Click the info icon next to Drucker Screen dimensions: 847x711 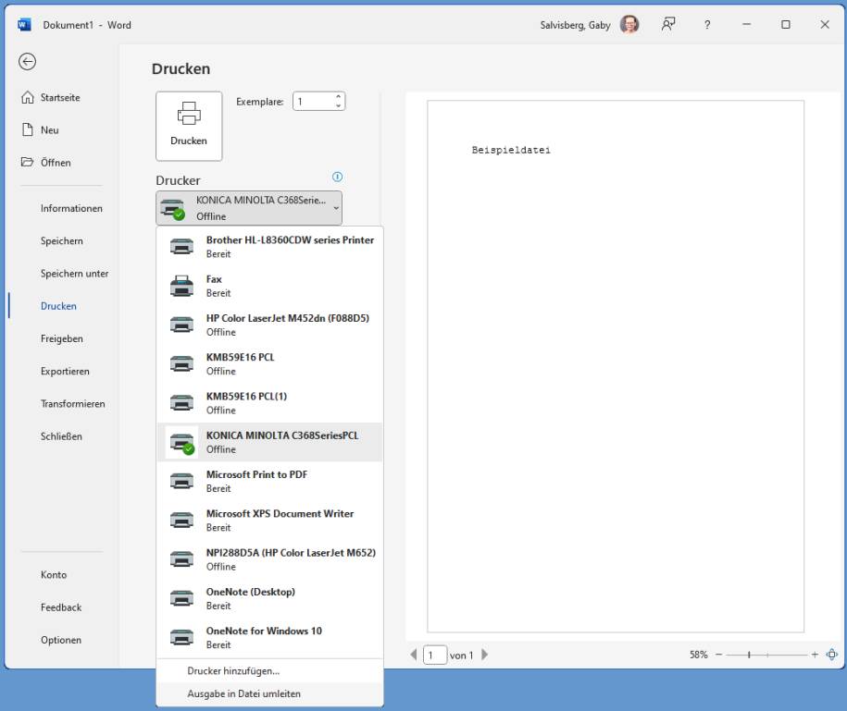[337, 177]
